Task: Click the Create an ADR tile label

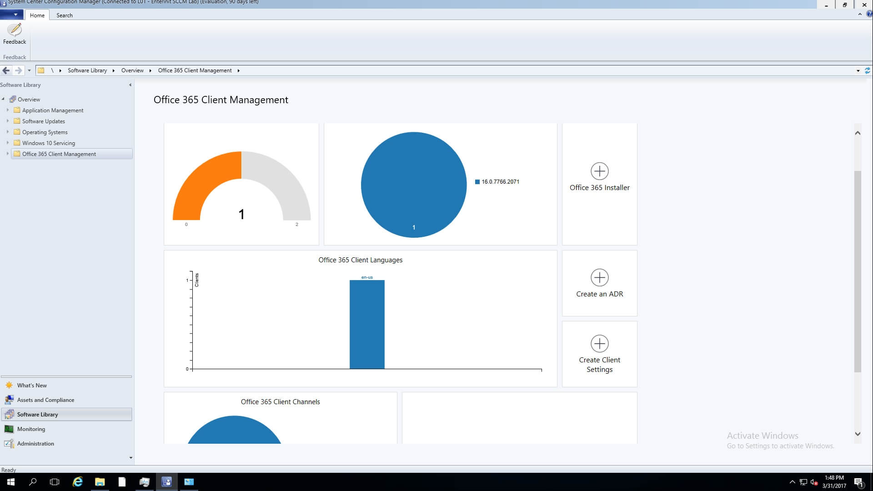Action: [599, 294]
